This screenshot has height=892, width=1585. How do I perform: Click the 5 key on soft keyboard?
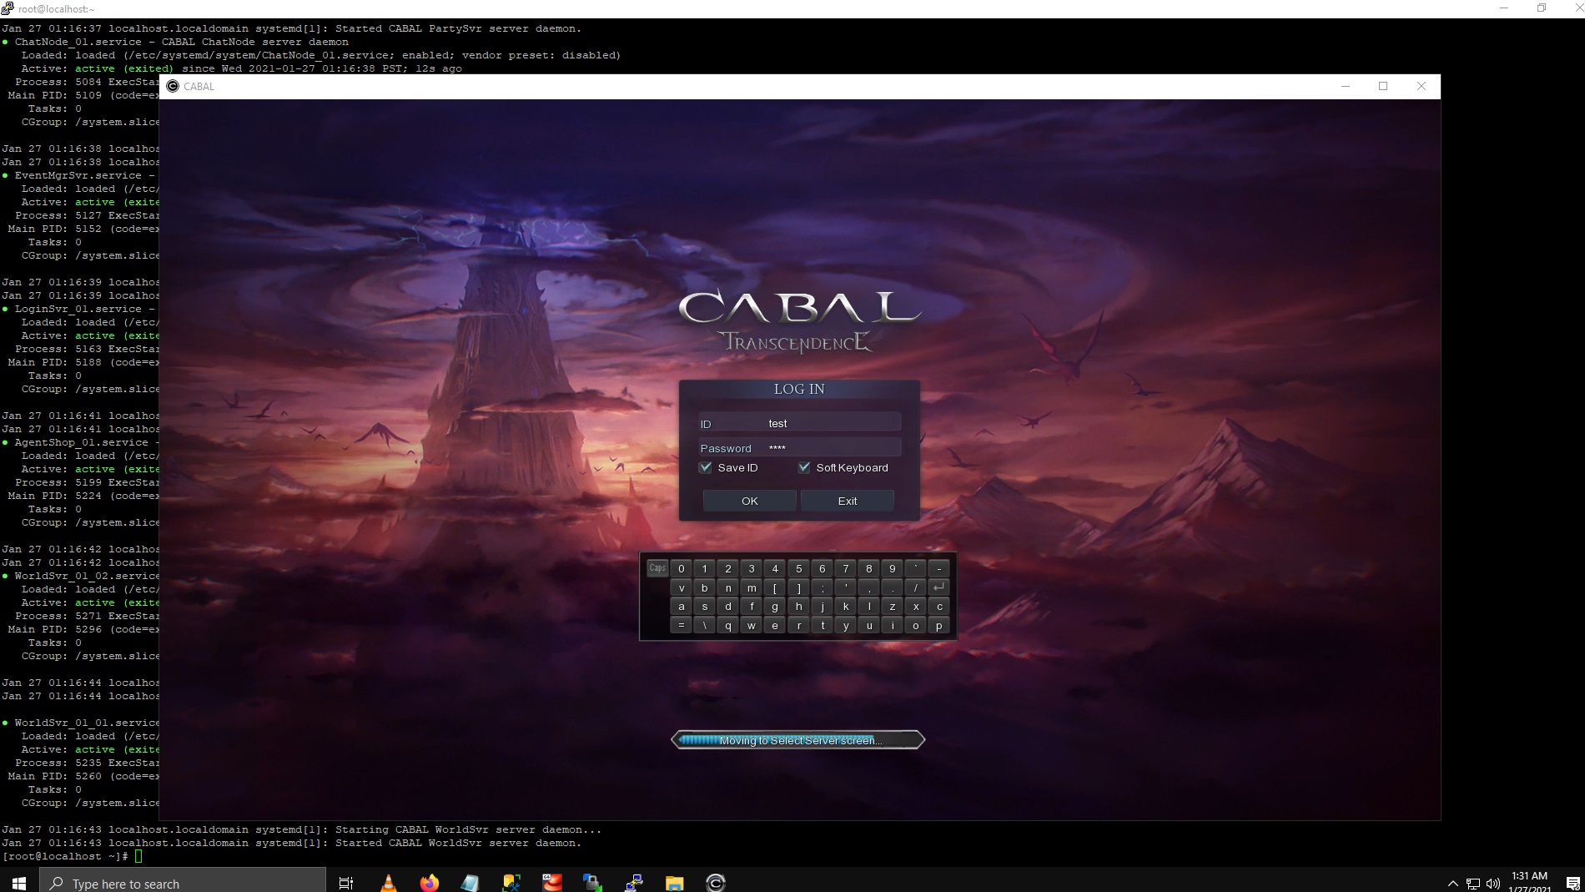[798, 568]
